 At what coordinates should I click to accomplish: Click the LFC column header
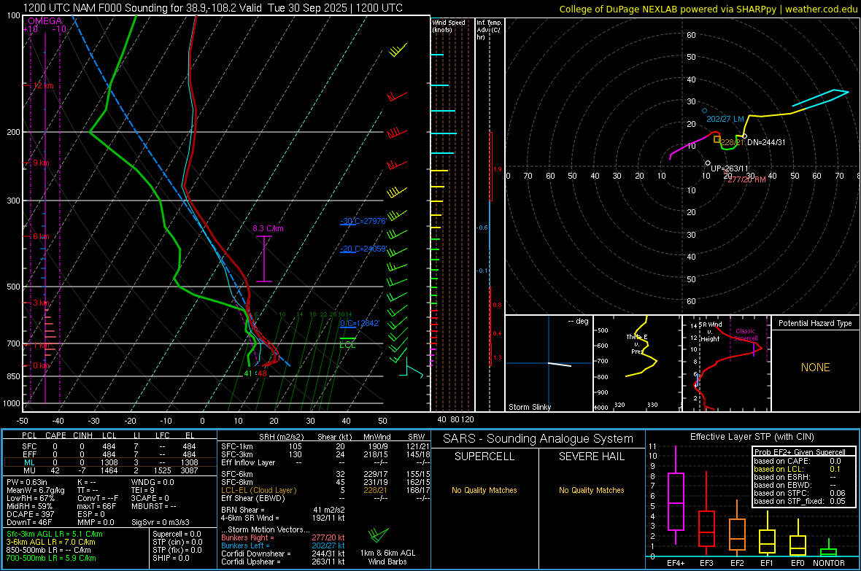click(163, 435)
